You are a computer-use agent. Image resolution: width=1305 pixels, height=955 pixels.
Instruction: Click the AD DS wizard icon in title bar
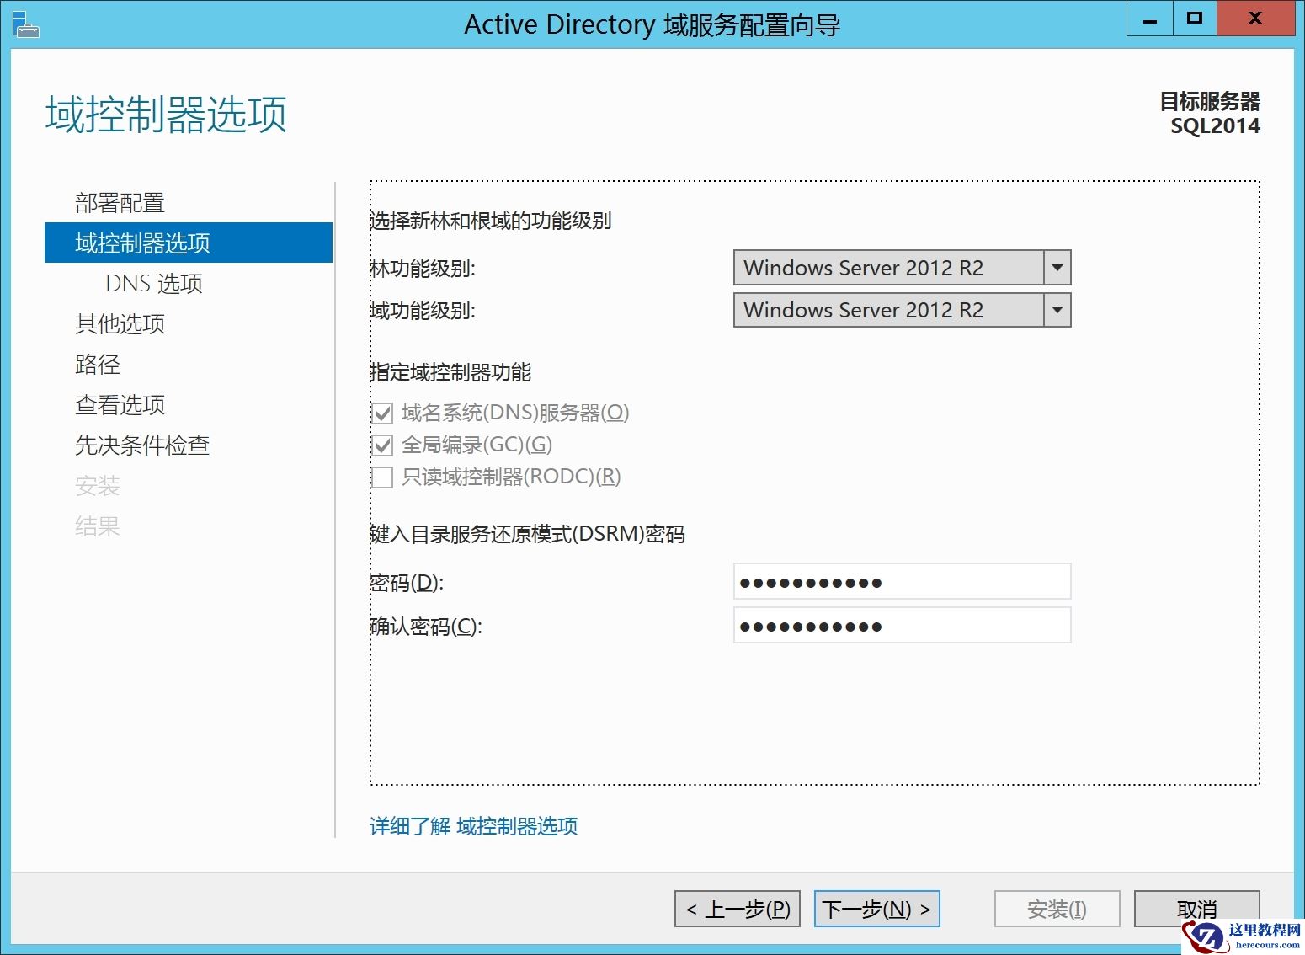tap(25, 24)
